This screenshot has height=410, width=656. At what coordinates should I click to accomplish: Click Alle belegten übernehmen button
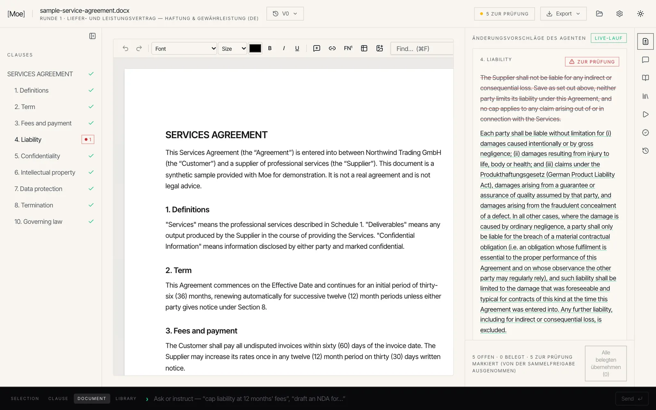pos(606,363)
